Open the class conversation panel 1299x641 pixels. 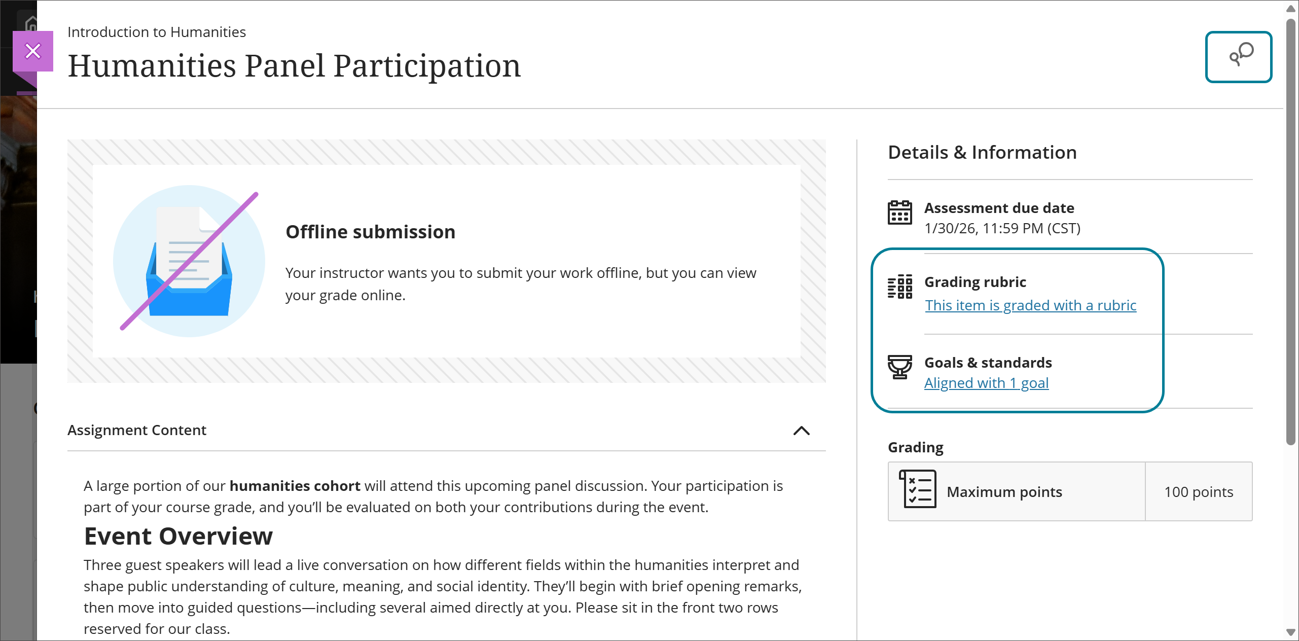[x=1239, y=57]
